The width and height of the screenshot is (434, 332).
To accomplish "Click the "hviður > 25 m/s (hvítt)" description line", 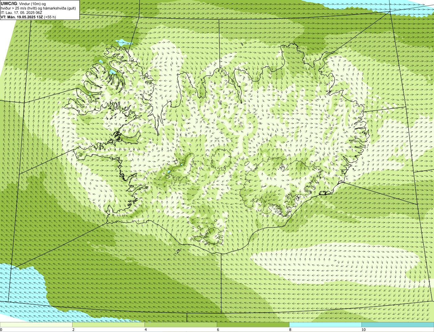I will point(38,8).
